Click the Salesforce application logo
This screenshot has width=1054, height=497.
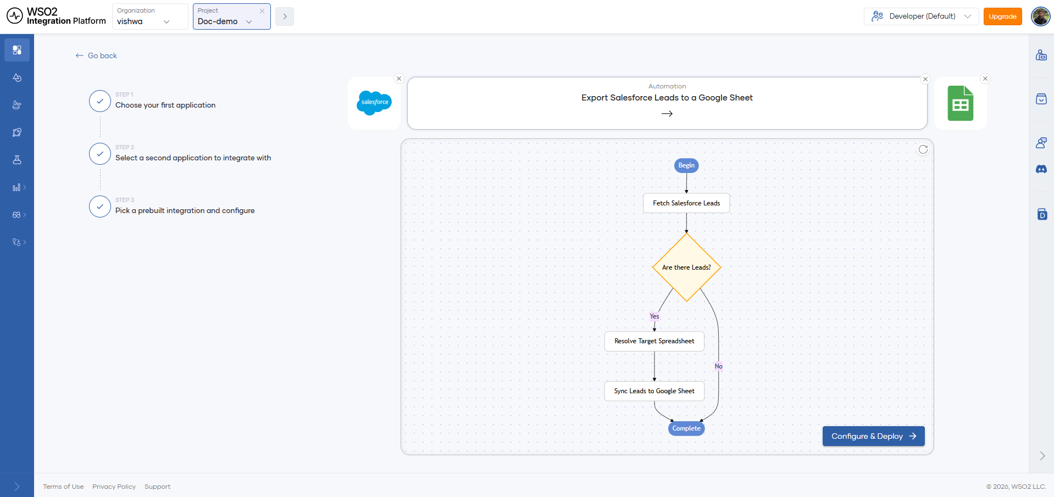click(374, 103)
